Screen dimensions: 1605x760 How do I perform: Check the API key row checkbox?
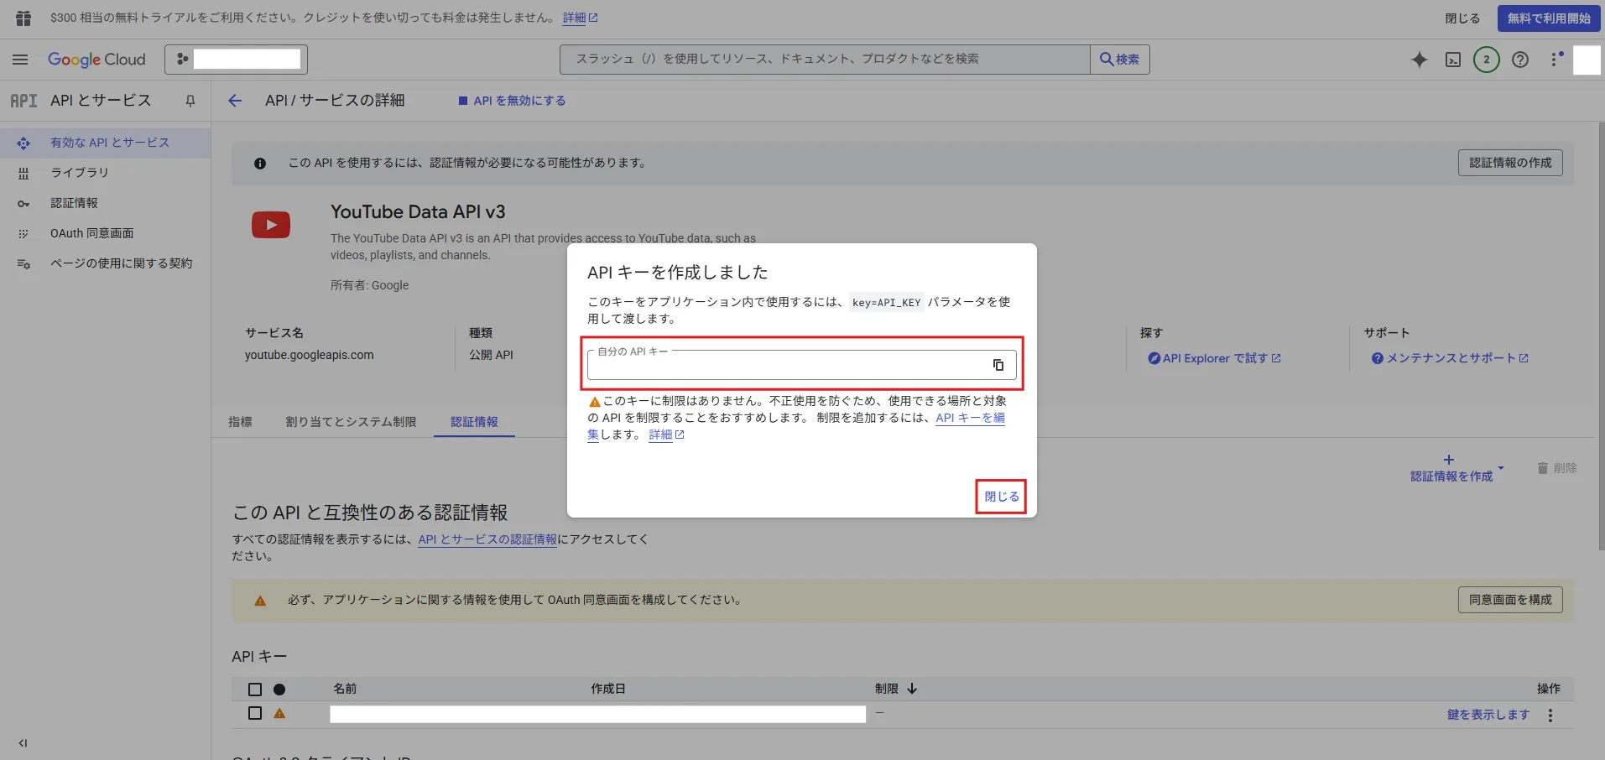pos(255,713)
